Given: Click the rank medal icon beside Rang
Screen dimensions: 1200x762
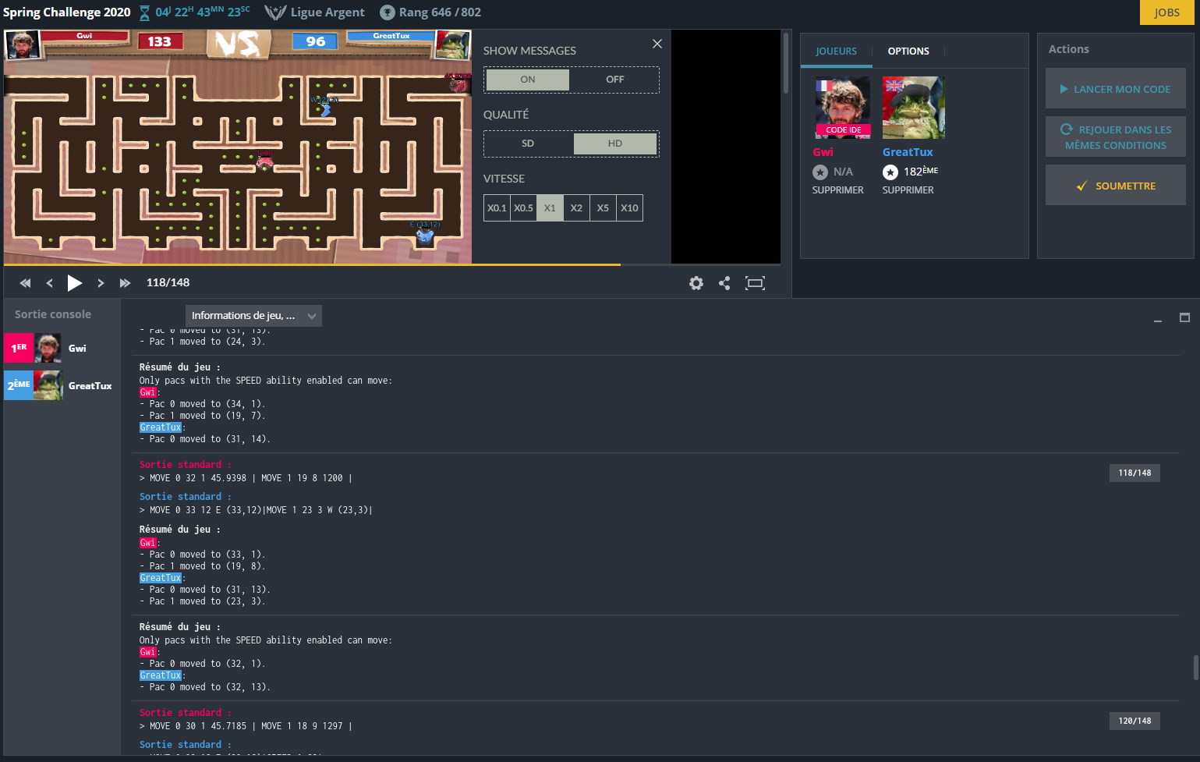Looking at the screenshot, I should tap(387, 12).
